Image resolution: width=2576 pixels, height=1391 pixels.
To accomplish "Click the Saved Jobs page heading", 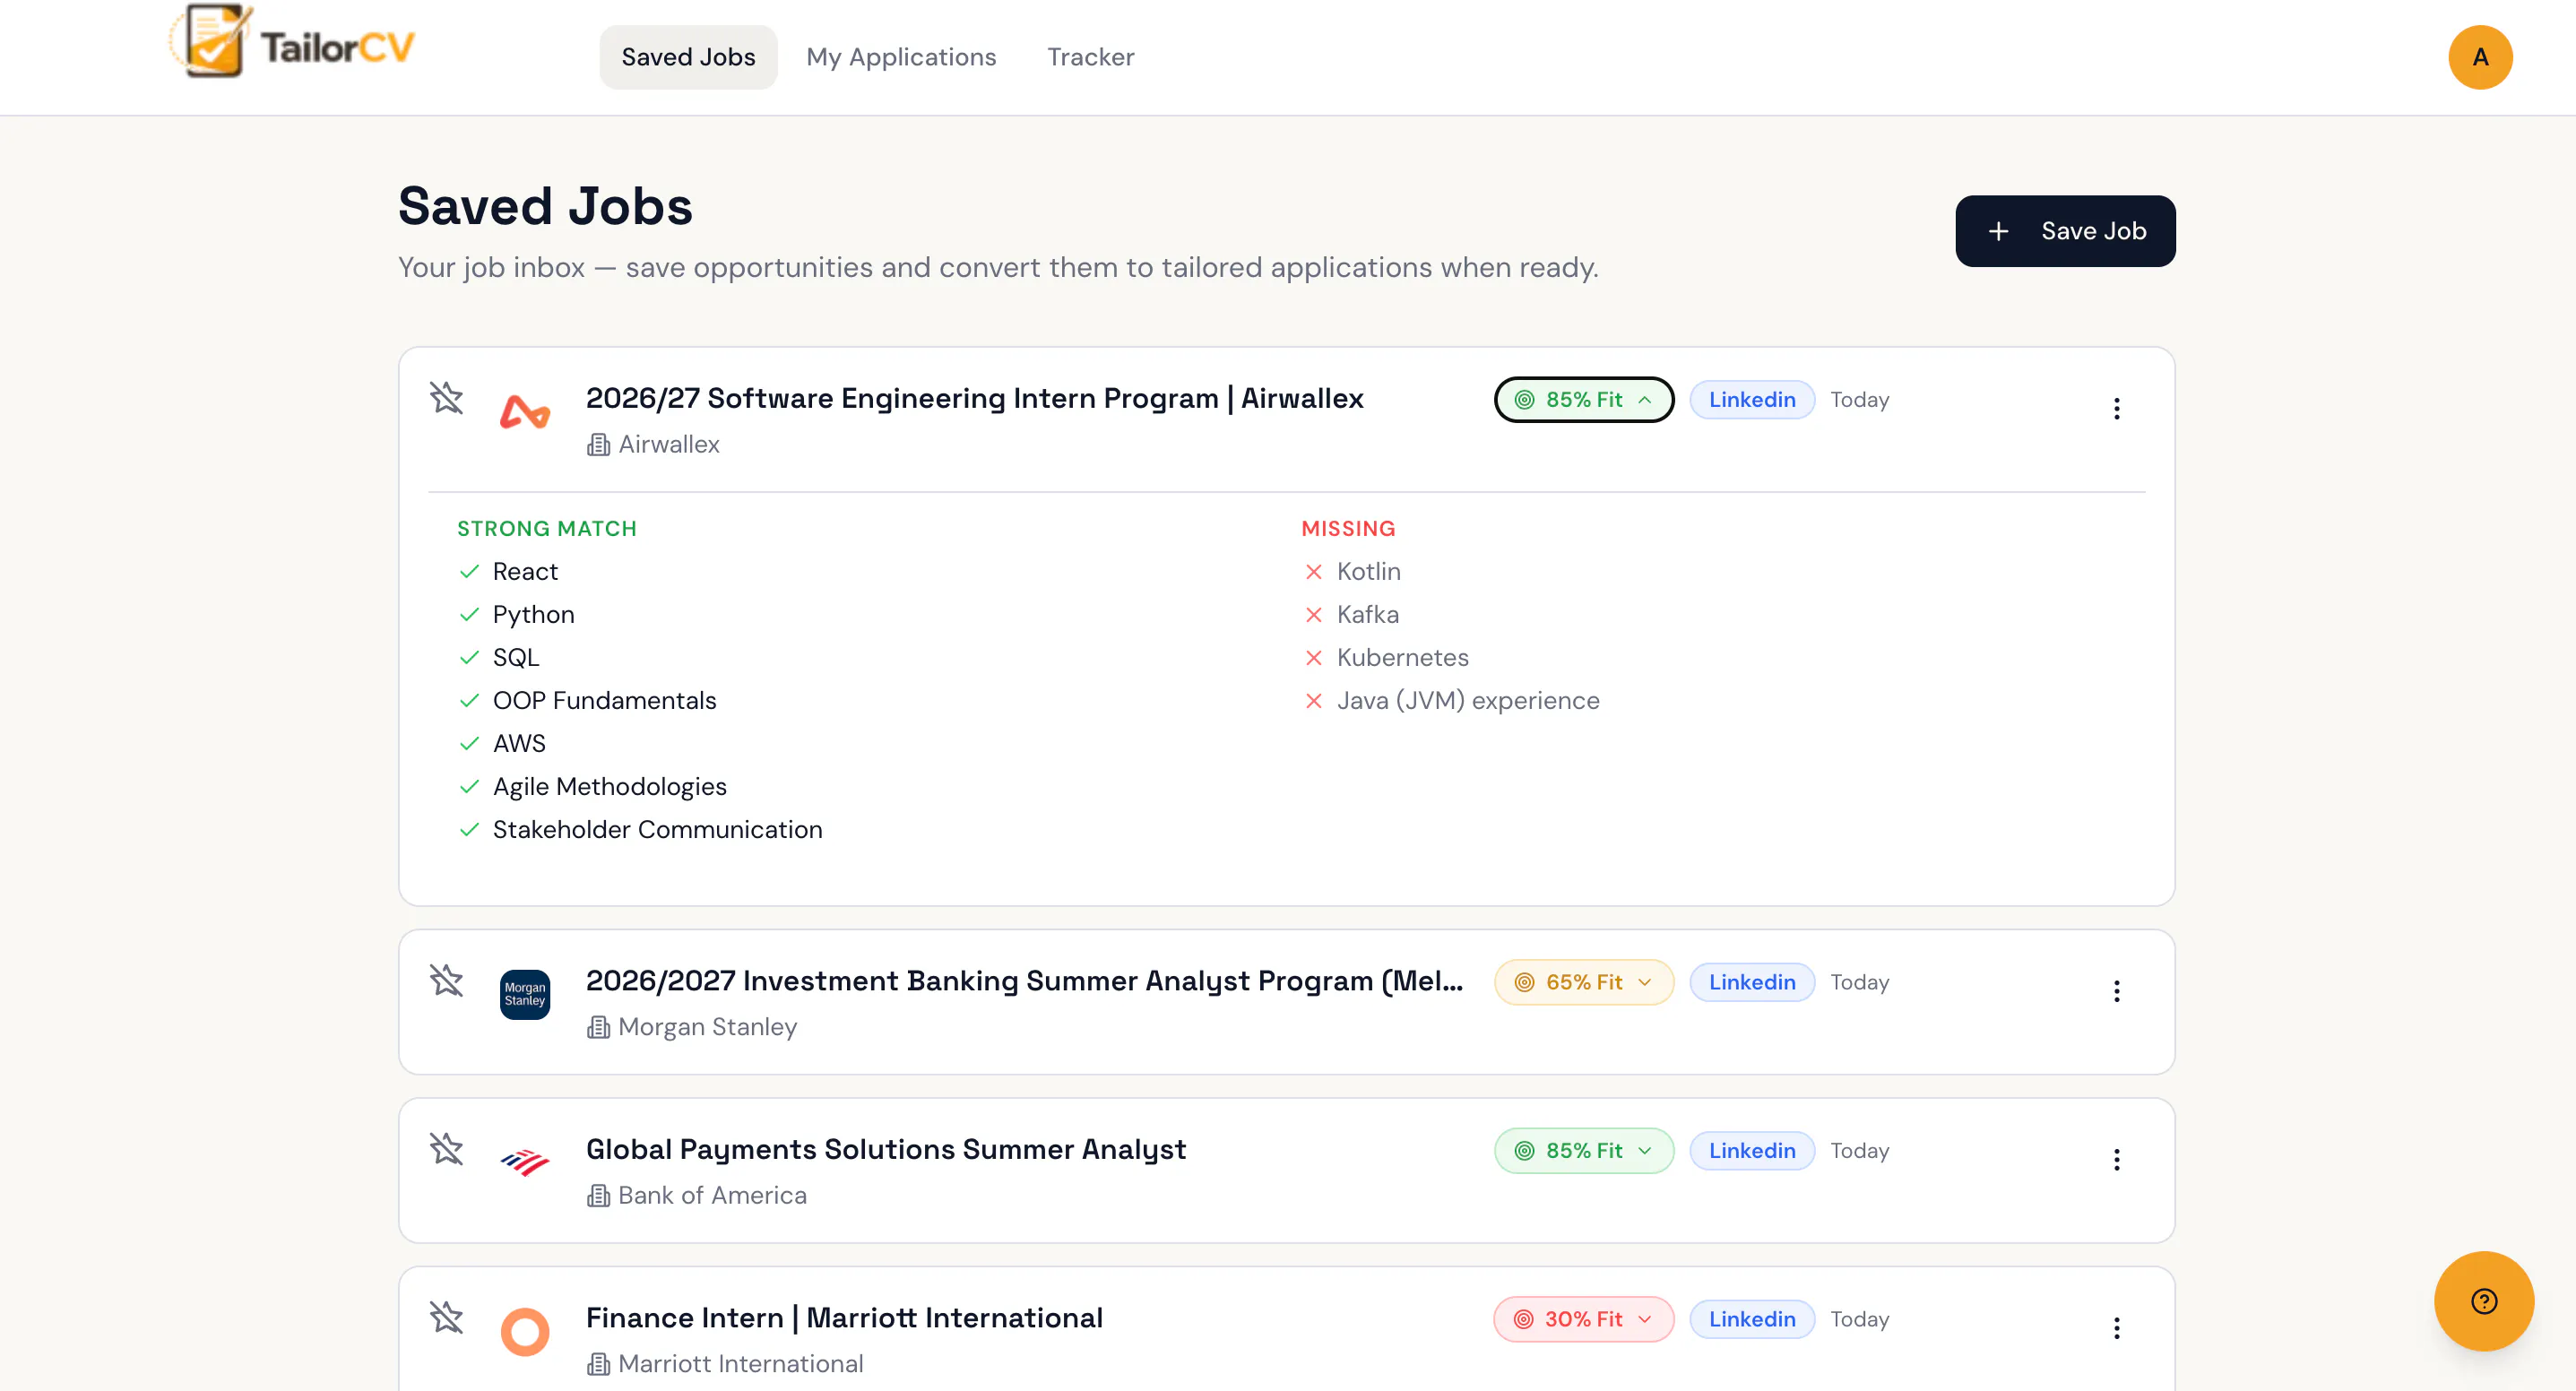I will click(545, 206).
